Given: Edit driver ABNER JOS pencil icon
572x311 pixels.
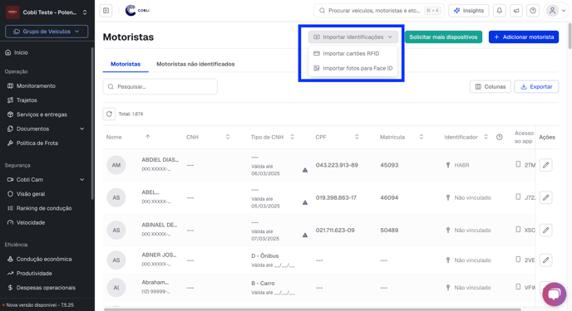Looking at the screenshot, I should point(545,260).
